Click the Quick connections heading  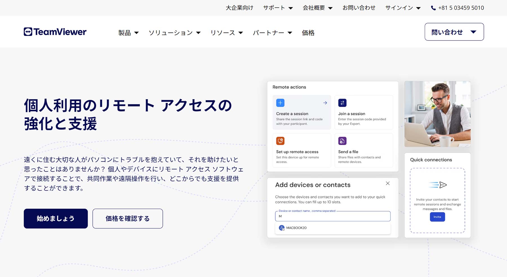[x=431, y=160]
